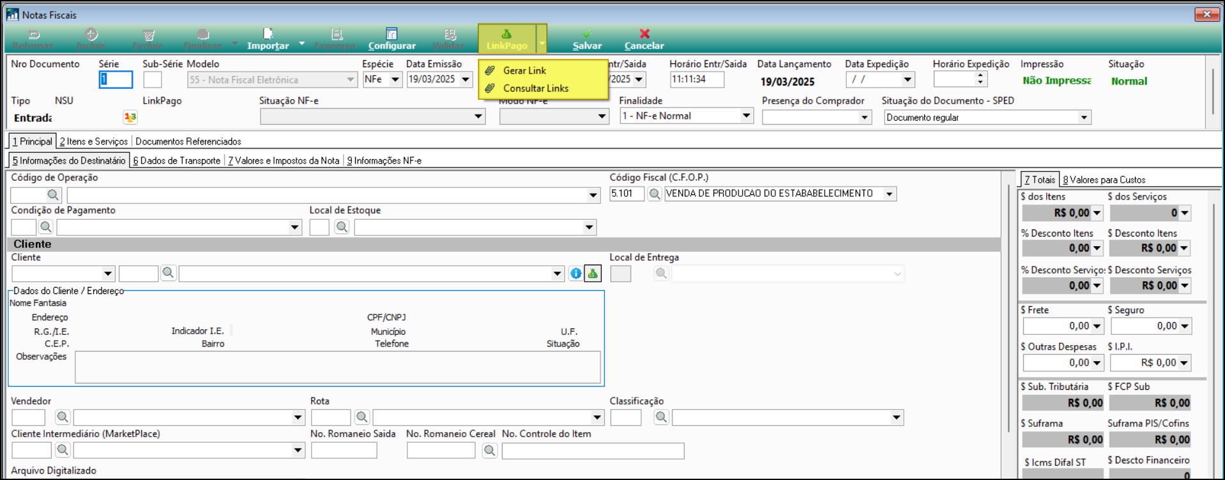
Task: Click the Sub-Série input field
Action: pyautogui.click(x=152, y=79)
